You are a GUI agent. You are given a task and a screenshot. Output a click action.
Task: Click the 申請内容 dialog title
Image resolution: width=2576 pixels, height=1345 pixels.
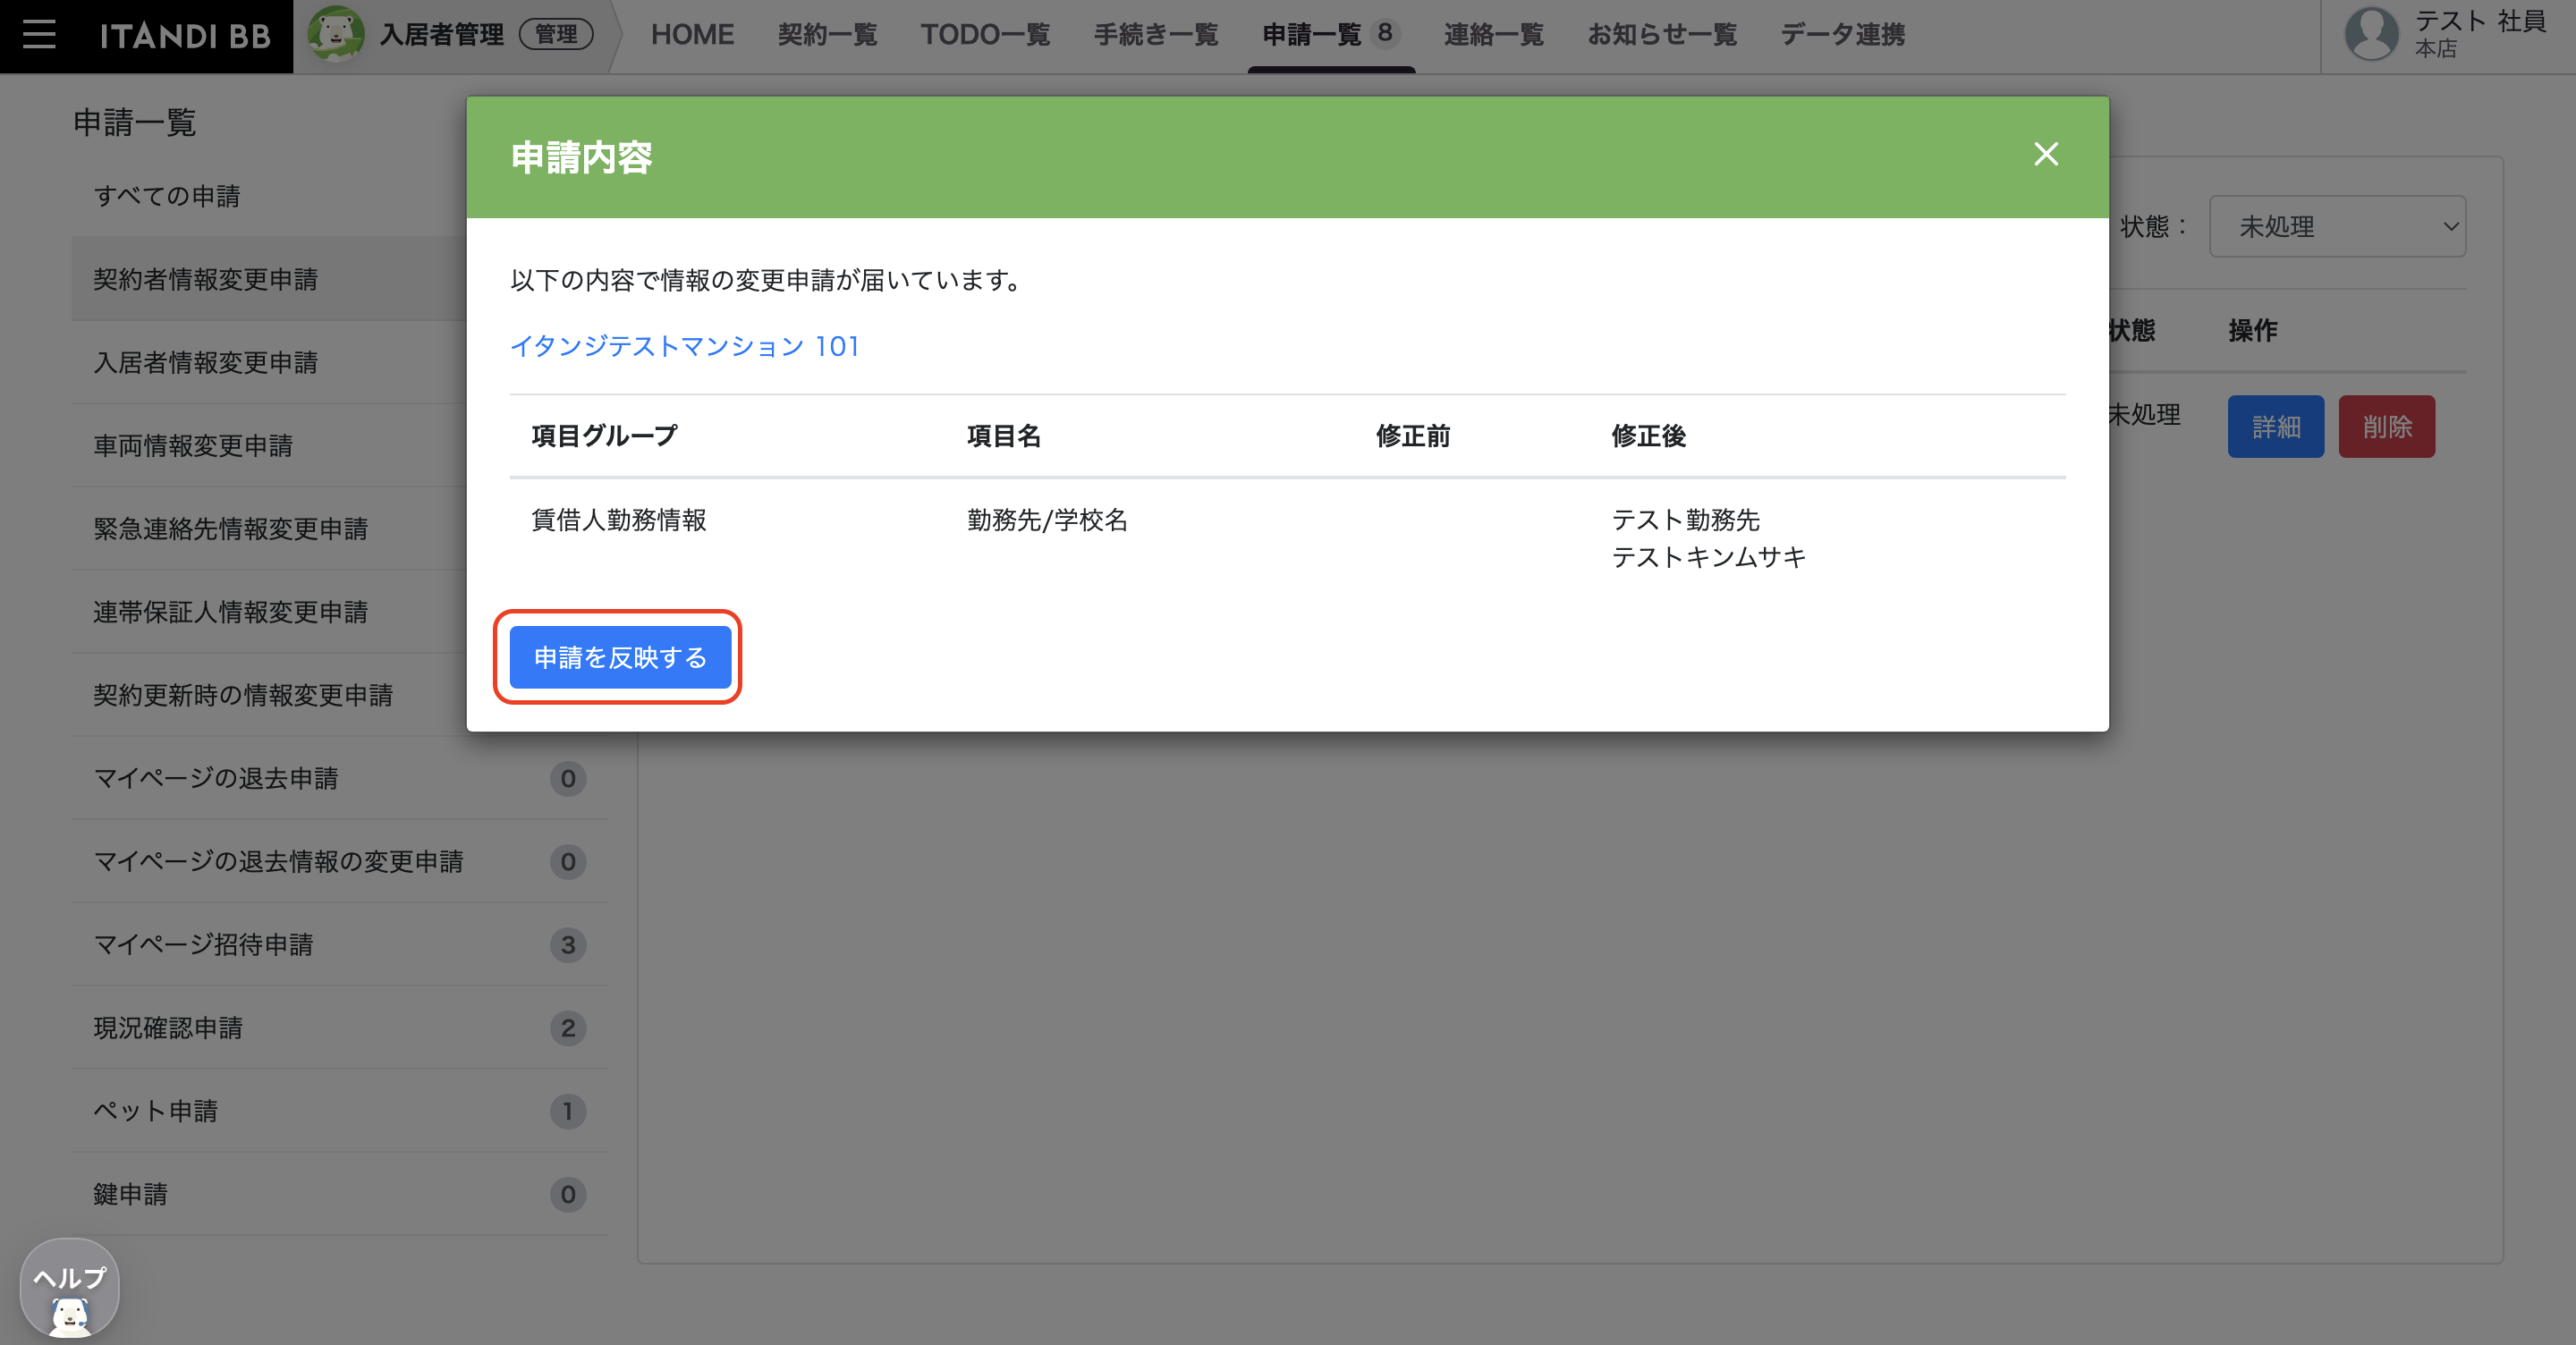[x=581, y=157]
